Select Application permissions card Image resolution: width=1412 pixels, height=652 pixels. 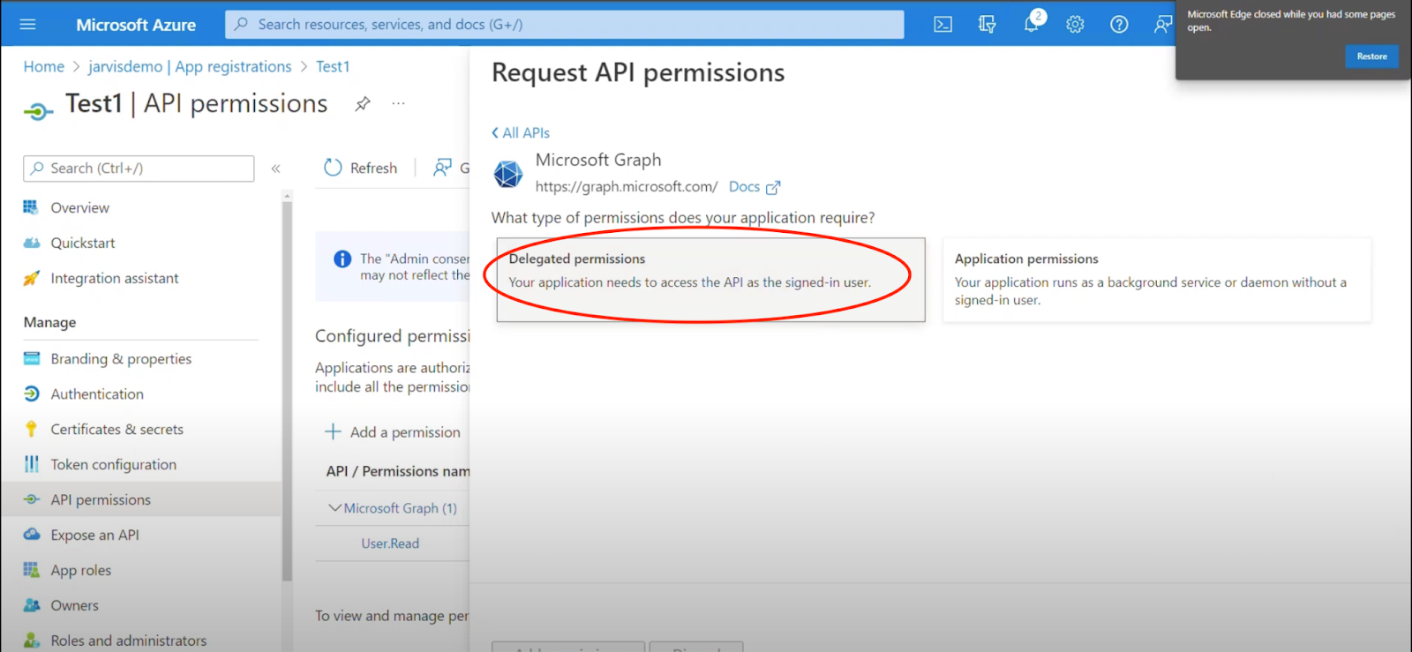pyautogui.click(x=1157, y=280)
